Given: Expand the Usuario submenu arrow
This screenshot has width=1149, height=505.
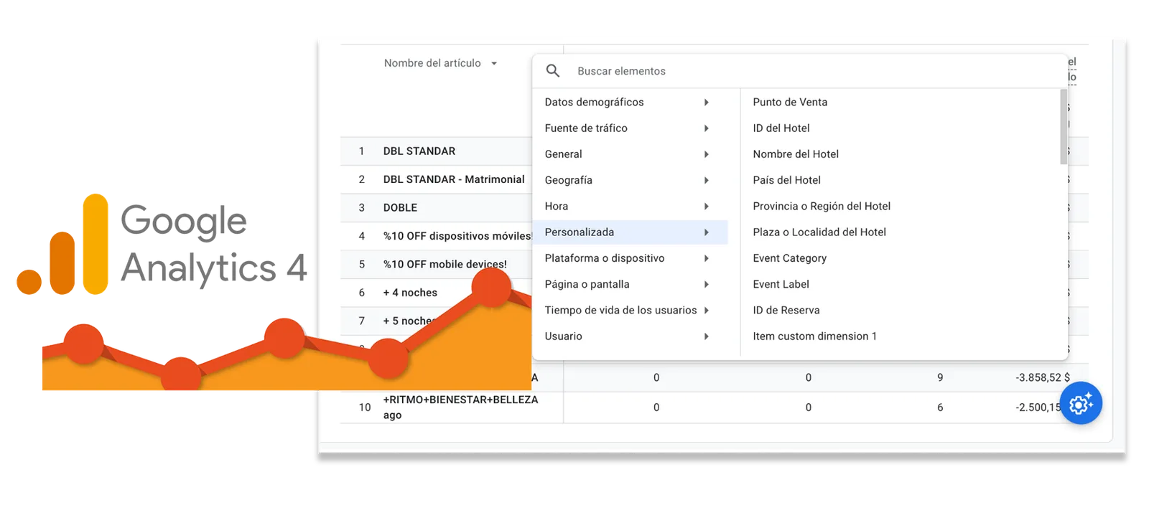Looking at the screenshot, I should click(707, 336).
